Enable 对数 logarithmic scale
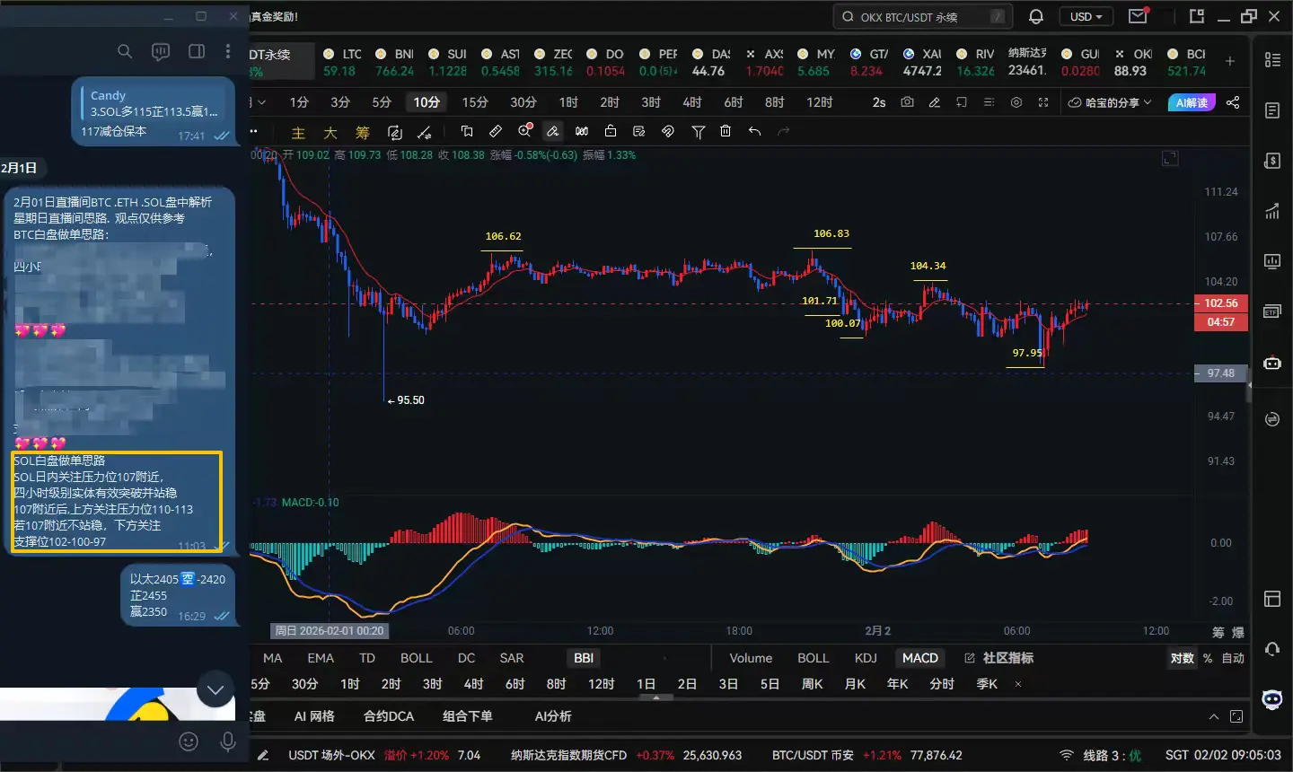Viewport: 1293px width, 772px height. (1182, 658)
